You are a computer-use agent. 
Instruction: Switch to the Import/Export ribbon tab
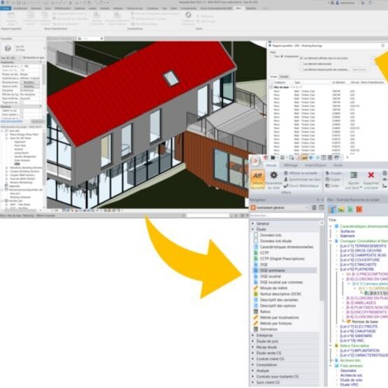[315, 165]
